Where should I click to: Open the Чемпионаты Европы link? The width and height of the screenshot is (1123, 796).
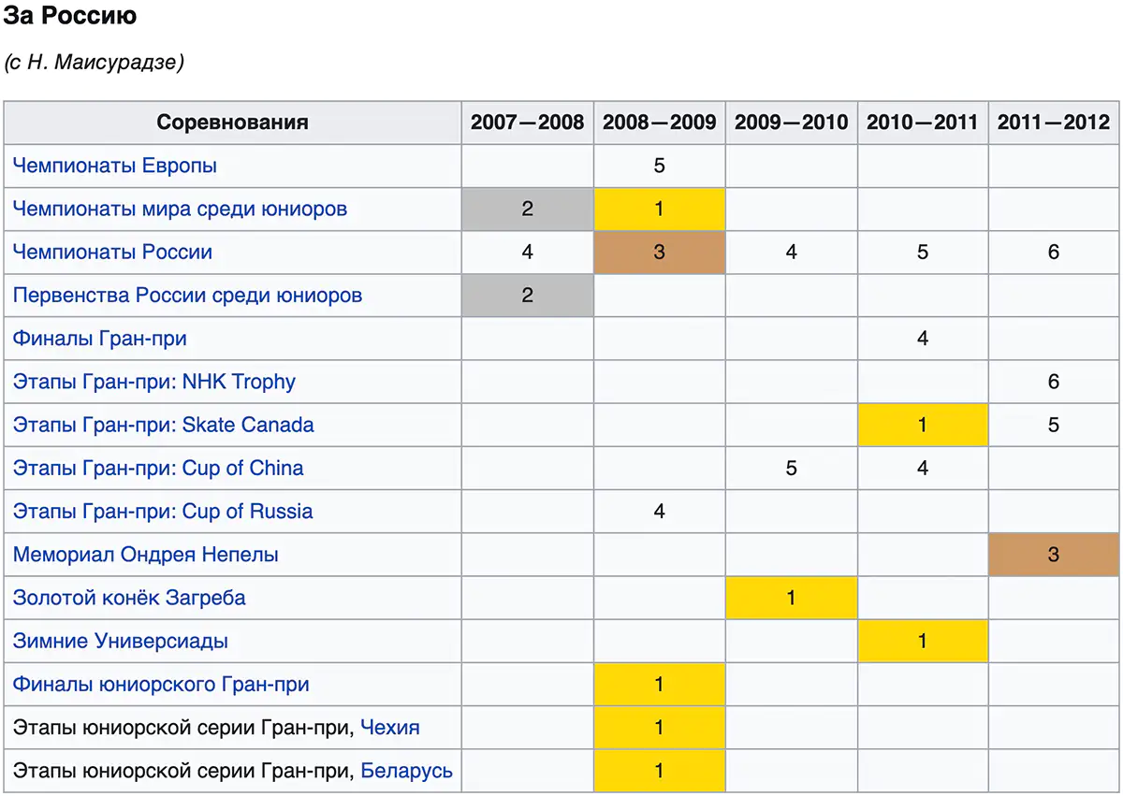click(x=115, y=166)
